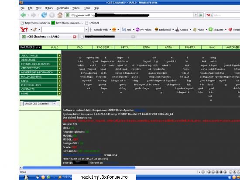240x180 pixels.
Task: Click the arrow icon beside PHOTOGALLERY
Action: point(59,85)
